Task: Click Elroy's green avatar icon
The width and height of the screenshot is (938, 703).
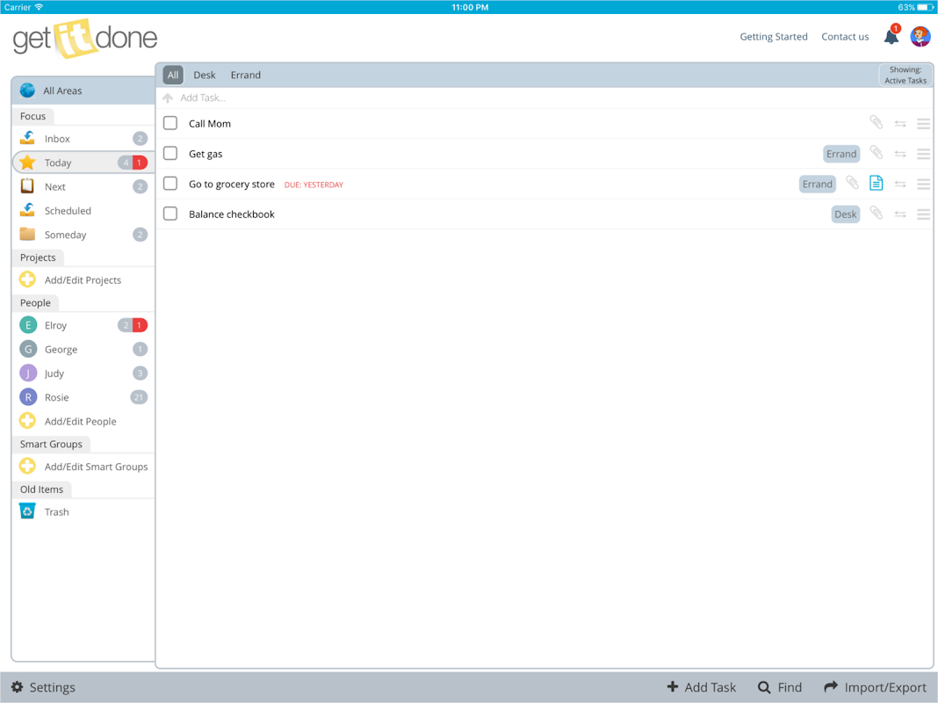Action: tap(28, 325)
